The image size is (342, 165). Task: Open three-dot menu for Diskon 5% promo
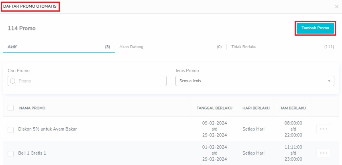(323, 129)
